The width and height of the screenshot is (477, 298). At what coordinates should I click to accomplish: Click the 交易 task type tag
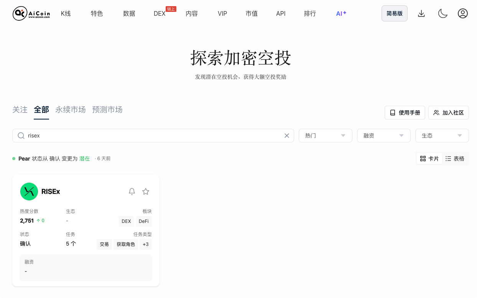point(104,244)
